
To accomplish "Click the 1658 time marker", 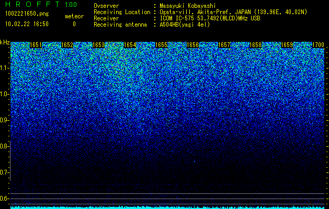I will pos(255,45).
